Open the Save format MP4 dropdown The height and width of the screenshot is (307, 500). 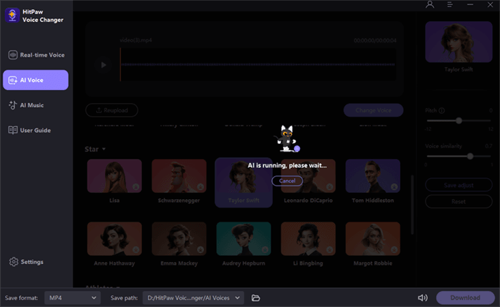[72, 297]
